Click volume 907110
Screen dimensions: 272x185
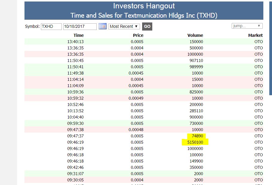coord(196,60)
